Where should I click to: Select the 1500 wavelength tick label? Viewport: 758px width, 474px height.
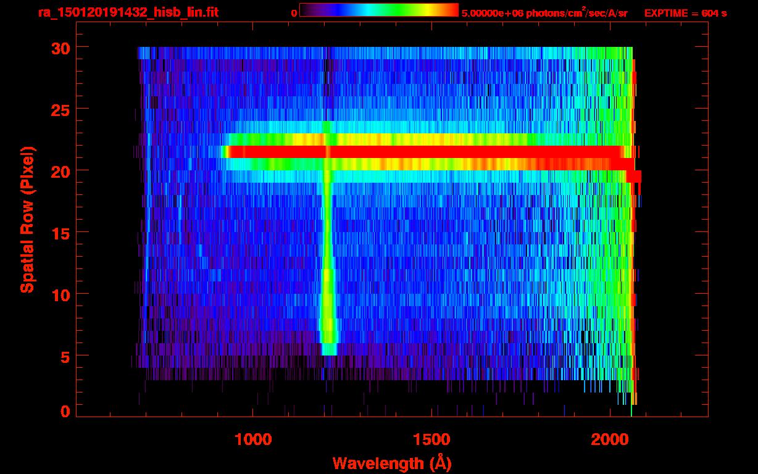pyautogui.click(x=431, y=439)
